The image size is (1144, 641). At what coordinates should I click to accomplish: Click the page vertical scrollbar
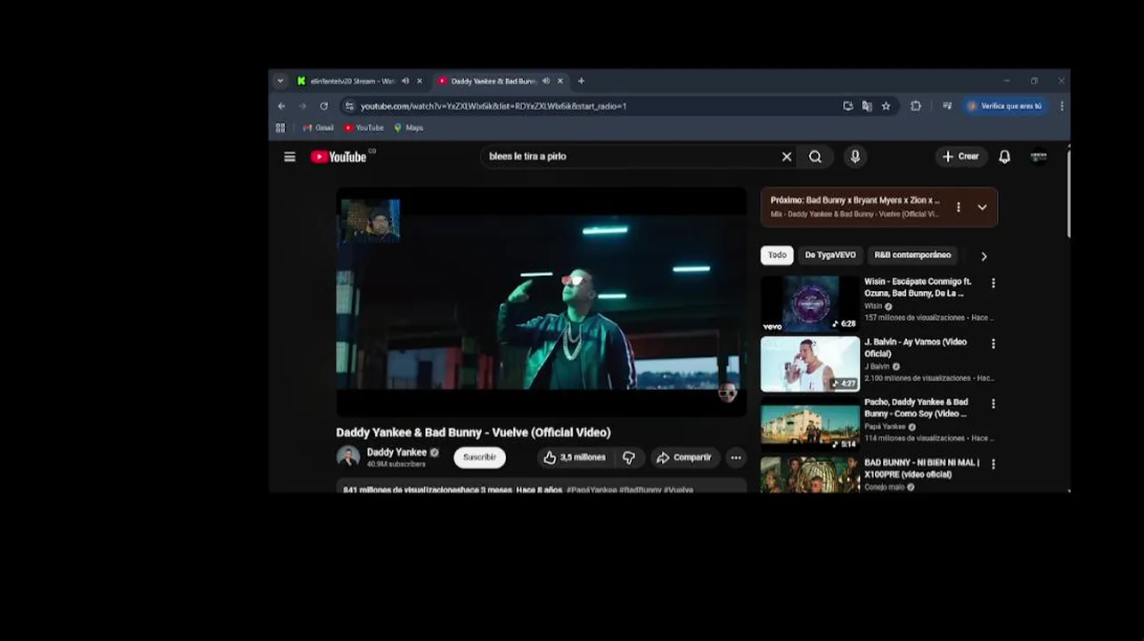[1067, 194]
